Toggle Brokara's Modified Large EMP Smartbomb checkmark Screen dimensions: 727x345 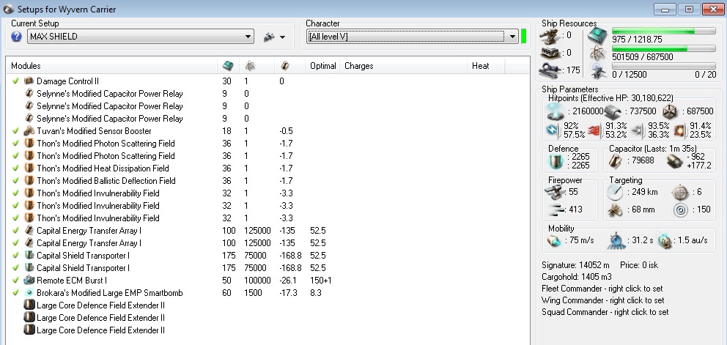pos(15,292)
